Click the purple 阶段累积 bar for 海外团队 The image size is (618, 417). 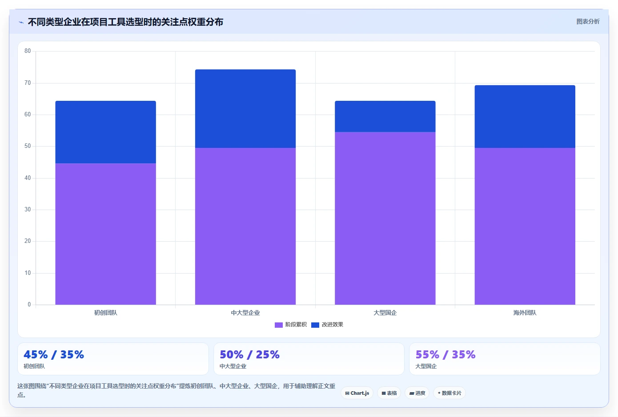point(525,226)
